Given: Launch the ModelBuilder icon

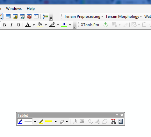Looking at the screenshot, I should [x=45, y=17].
